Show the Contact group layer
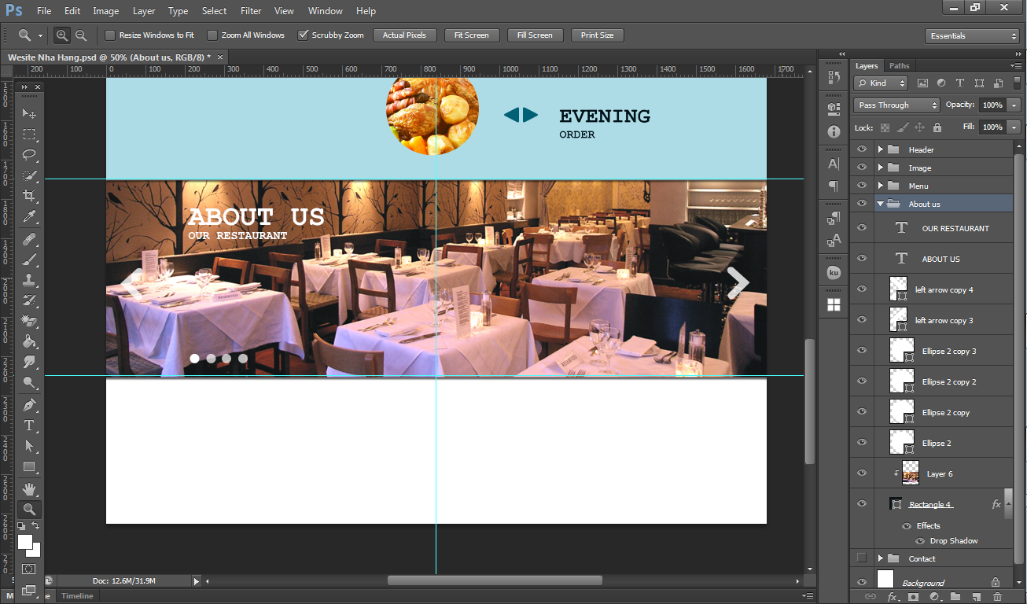The width and height of the screenshot is (1027, 604). 862,558
